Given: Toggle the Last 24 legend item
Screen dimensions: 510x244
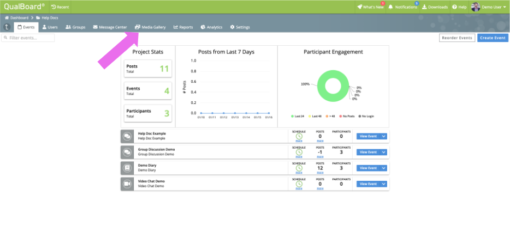Looking at the screenshot, I should (x=297, y=116).
